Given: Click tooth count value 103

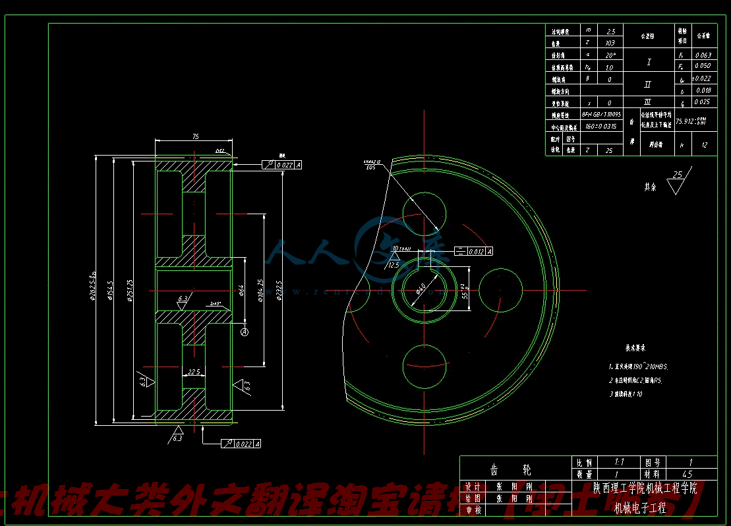Looking at the screenshot, I should pos(610,43).
